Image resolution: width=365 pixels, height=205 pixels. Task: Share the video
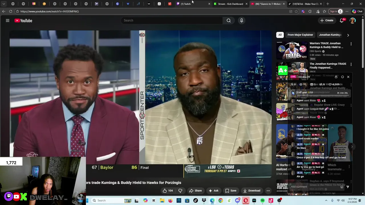pos(195,191)
